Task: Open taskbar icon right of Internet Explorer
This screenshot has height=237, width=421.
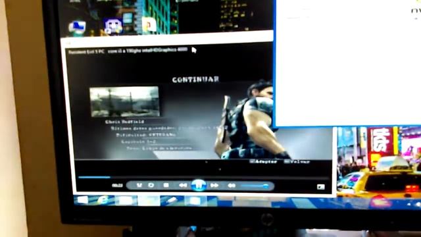Action: (125, 200)
